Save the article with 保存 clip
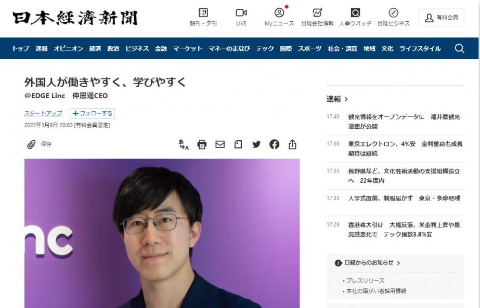The image size is (480, 308). 38,144
